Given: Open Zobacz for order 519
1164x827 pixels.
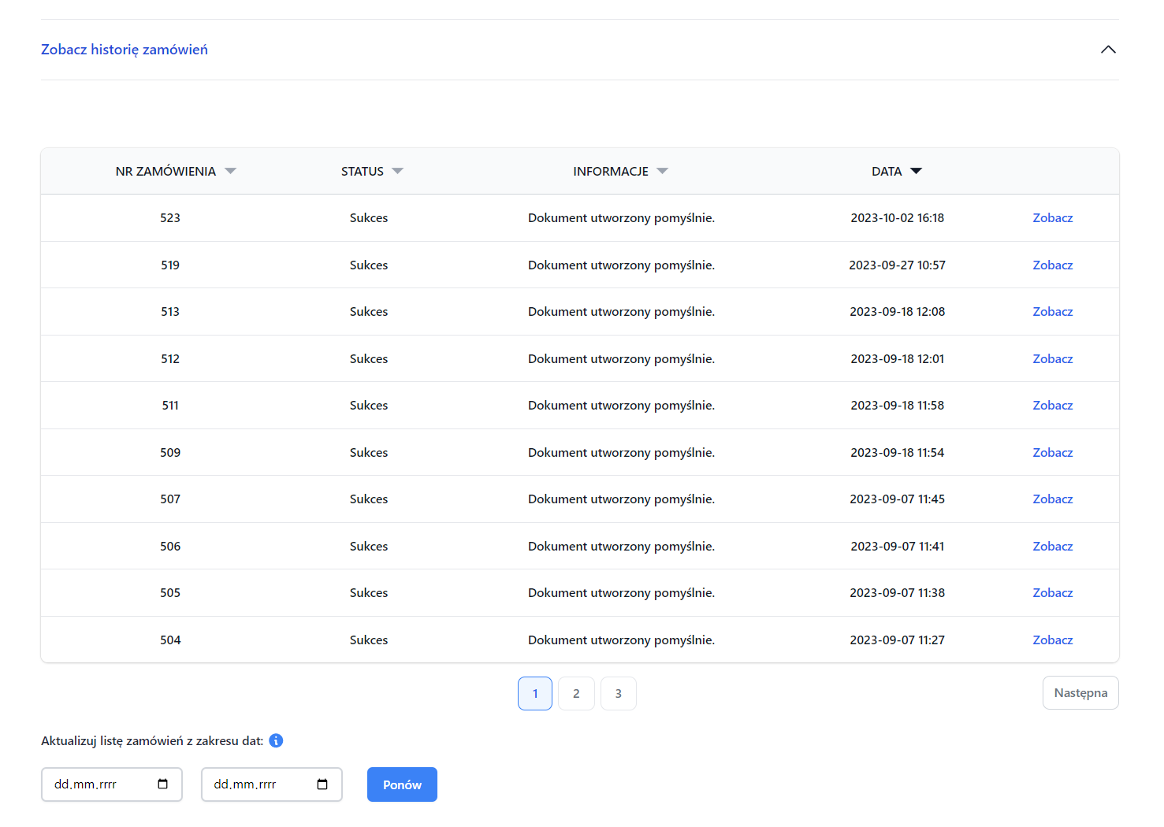Looking at the screenshot, I should [x=1053, y=265].
